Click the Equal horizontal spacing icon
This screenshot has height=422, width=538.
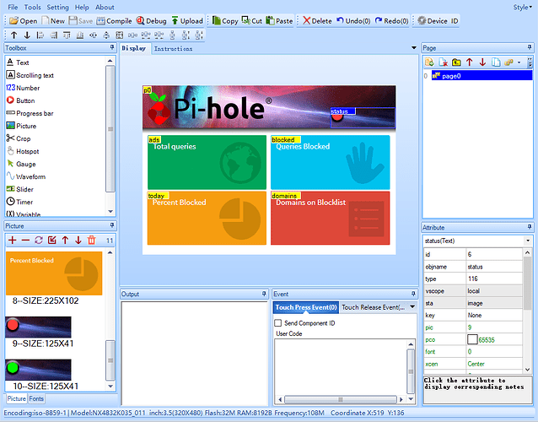(132, 35)
